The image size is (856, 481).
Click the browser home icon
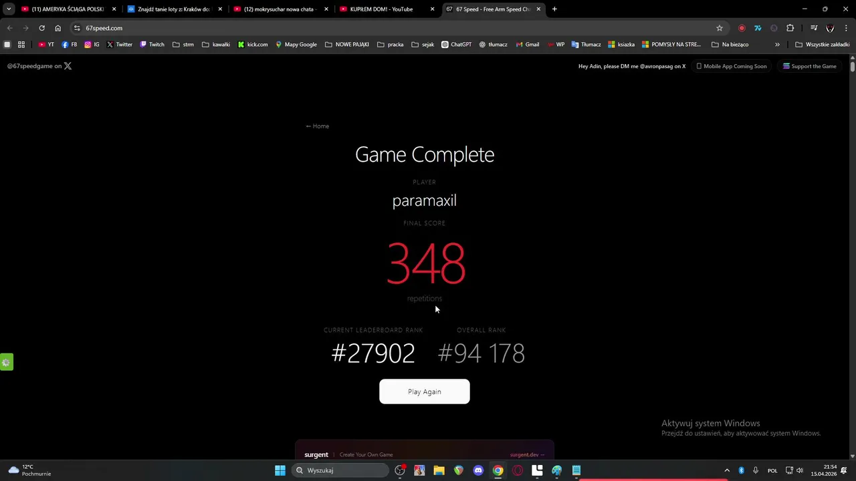(x=58, y=28)
